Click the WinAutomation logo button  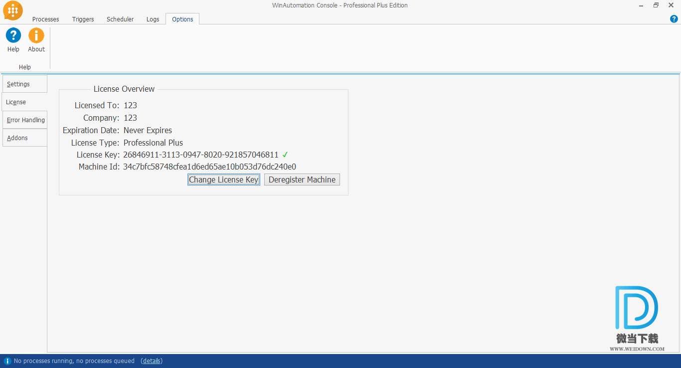click(x=13, y=10)
